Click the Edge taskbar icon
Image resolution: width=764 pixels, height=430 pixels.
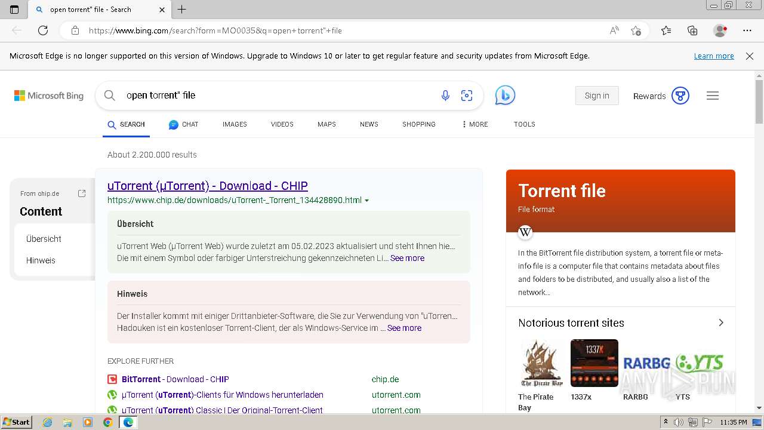point(128,422)
